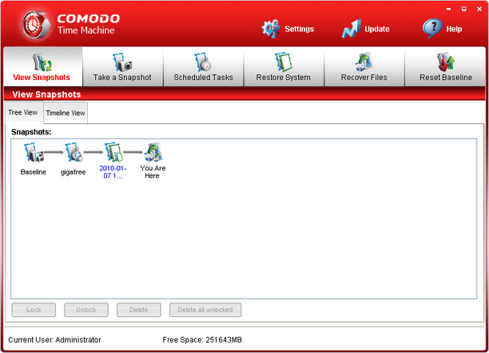Close the Comodo Time Machine window

click(x=479, y=9)
